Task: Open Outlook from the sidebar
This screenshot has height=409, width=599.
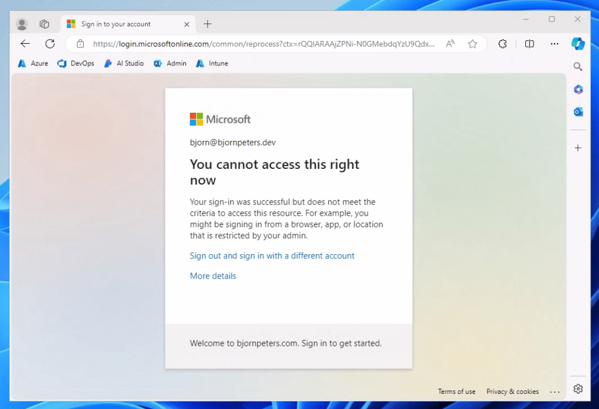Action: click(x=578, y=112)
